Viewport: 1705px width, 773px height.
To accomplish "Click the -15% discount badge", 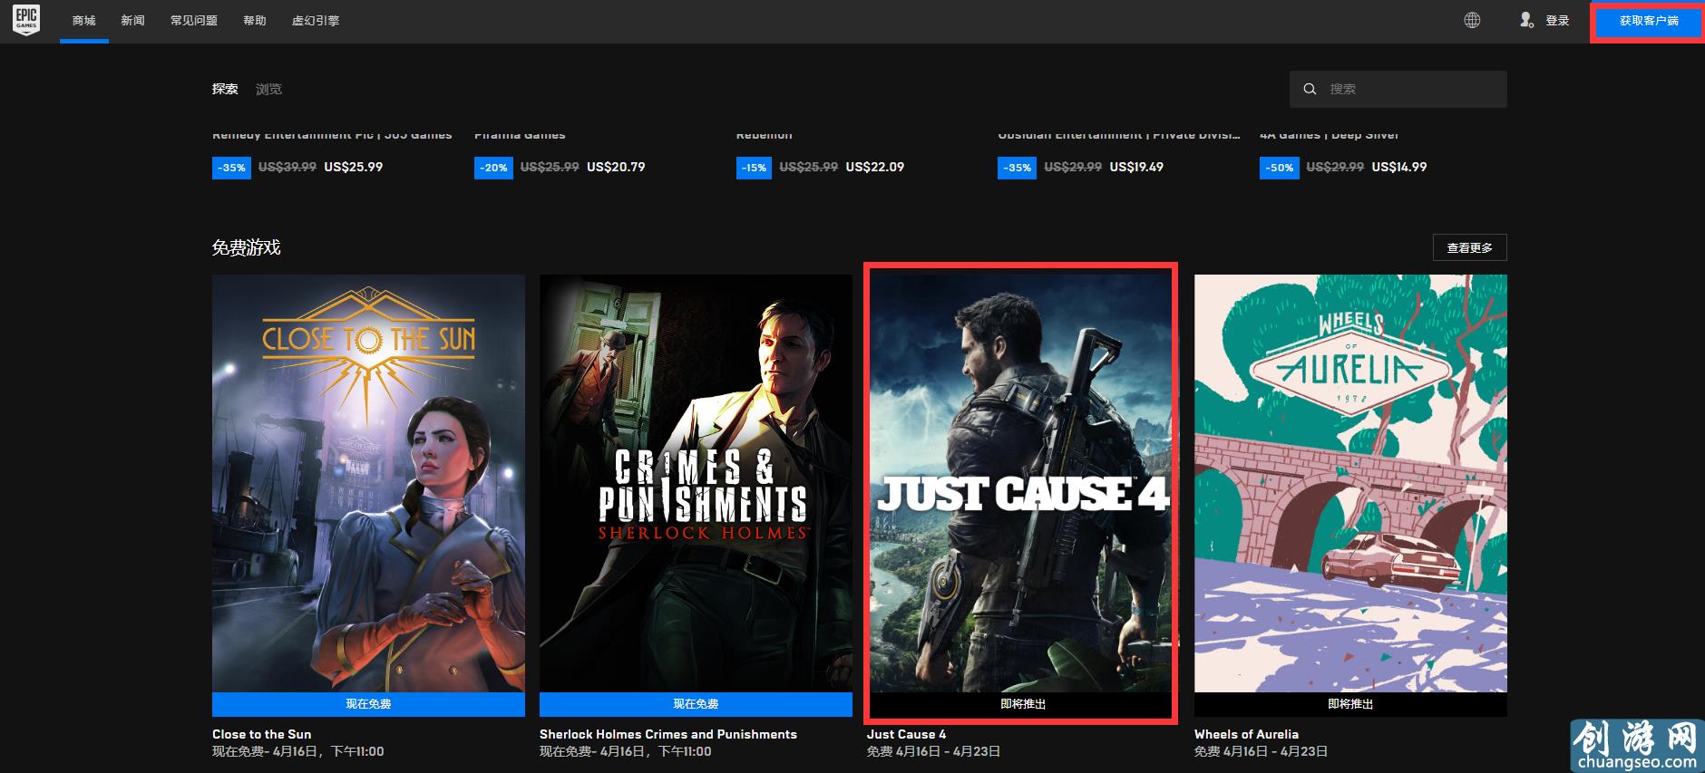I will tap(754, 168).
